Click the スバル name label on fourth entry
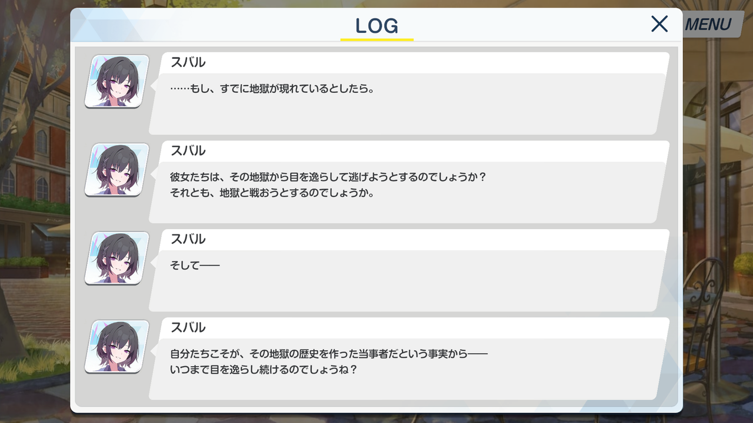The height and width of the screenshot is (423, 753). [x=188, y=327]
